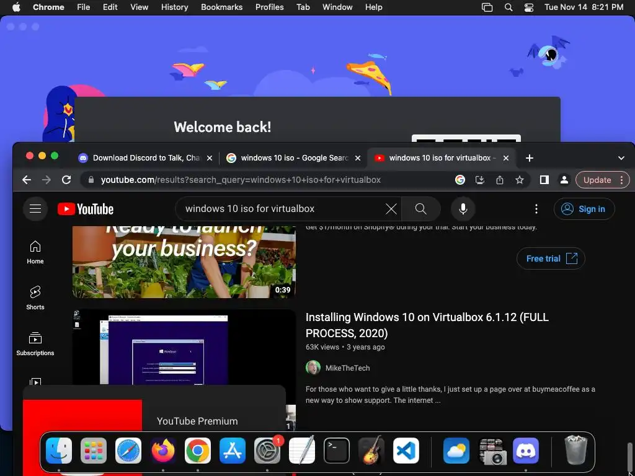Click the 63K views video metadata
This screenshot has height=476, width=635.
pyautogui.click(x=322, y=347)
